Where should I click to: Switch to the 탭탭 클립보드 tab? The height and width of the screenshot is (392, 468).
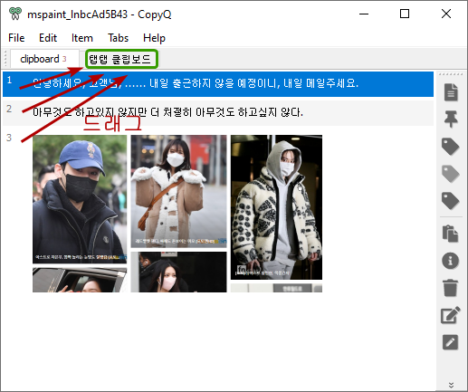click(121, 59)
